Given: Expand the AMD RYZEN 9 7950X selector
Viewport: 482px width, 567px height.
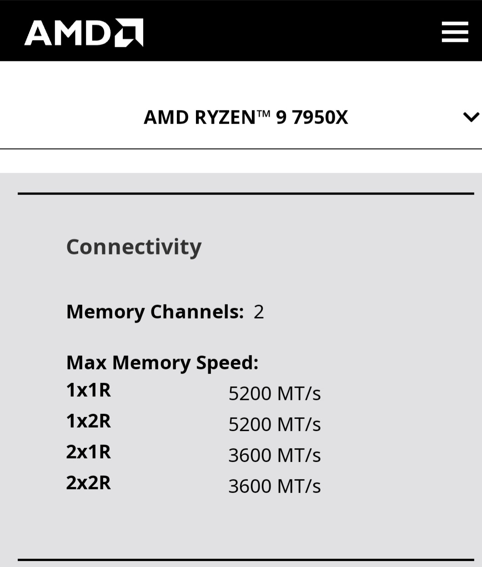Looking at the screenshot, I should 246,117.
